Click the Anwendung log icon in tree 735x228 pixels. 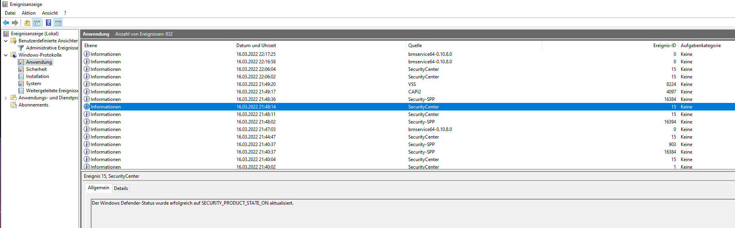pos(21,62)
